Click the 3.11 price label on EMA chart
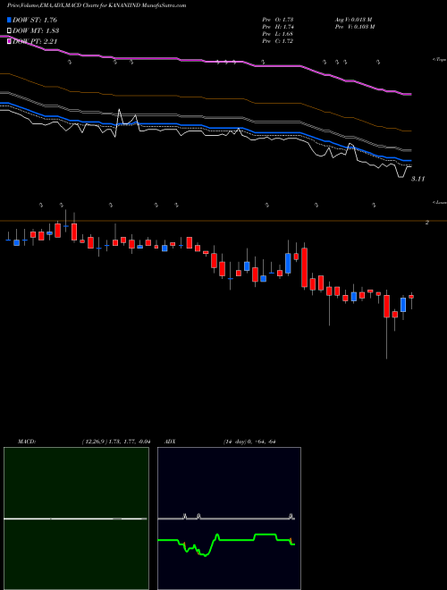This screenshot has height=590, width=447. (x=417, y=179)
